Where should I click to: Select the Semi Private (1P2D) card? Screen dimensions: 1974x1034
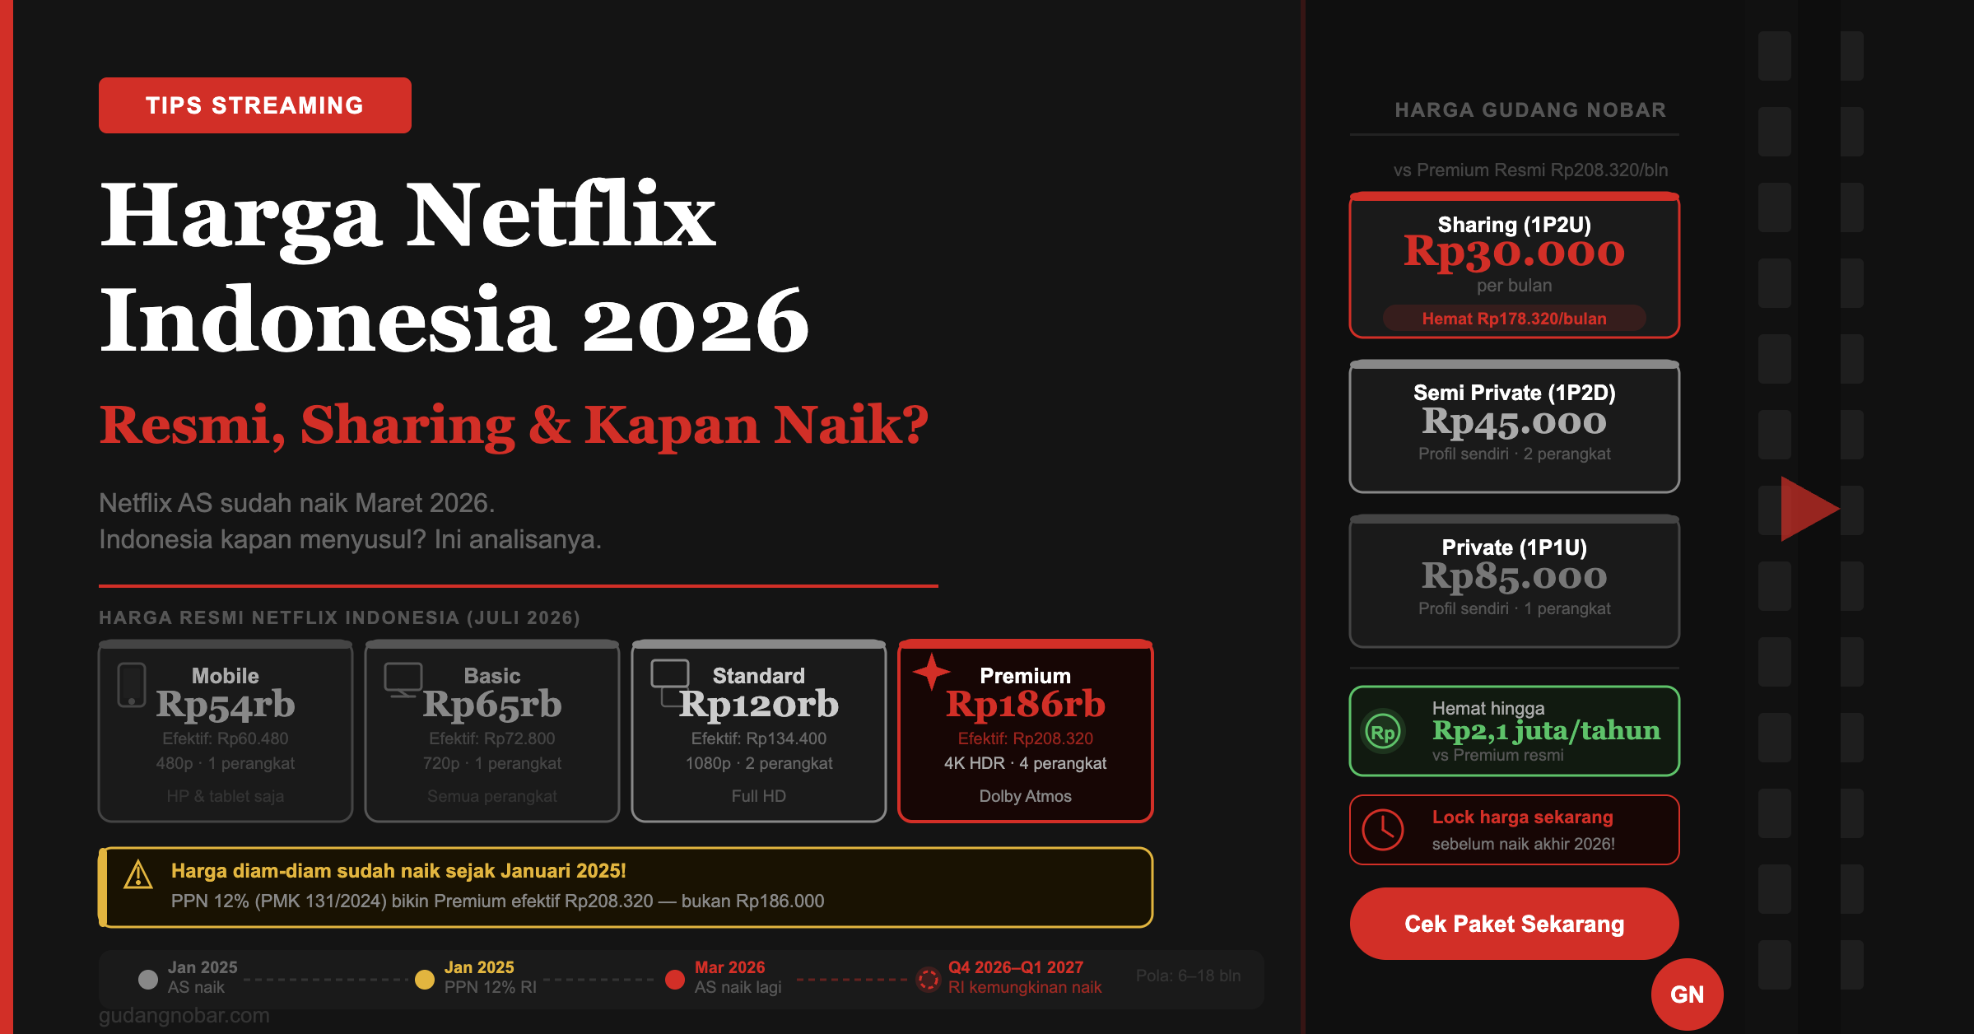tap(1514, 426)
